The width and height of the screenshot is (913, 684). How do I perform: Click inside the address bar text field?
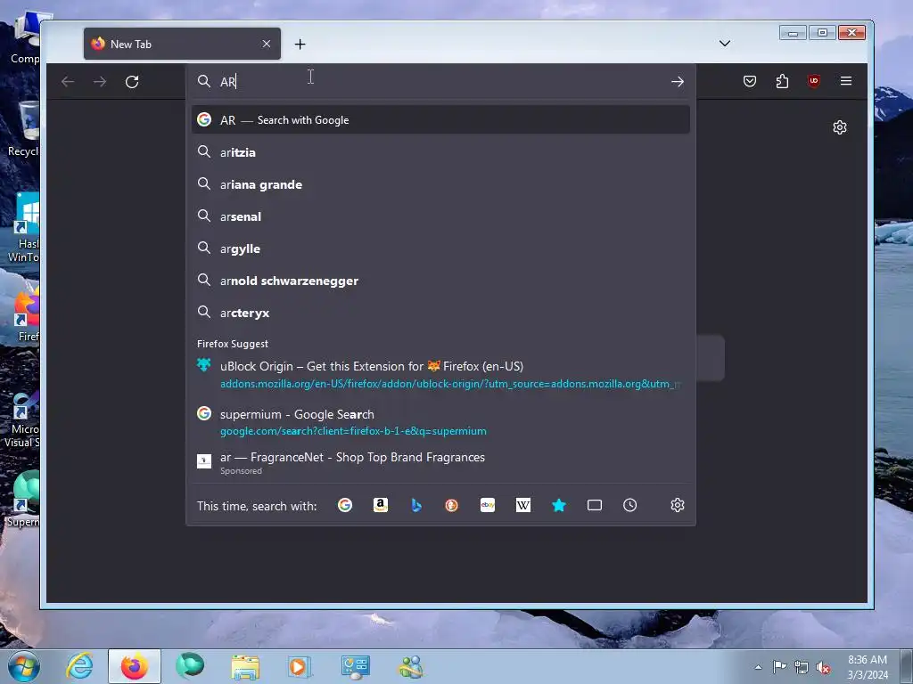click(x=442, y=81)
